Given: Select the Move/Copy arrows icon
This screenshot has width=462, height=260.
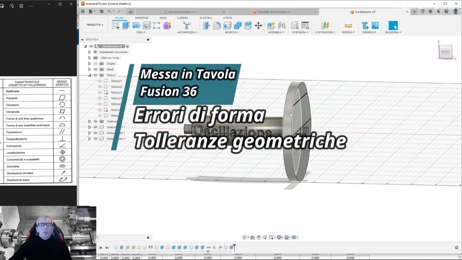Looking at the screenshot, I should tap(258, 25).
